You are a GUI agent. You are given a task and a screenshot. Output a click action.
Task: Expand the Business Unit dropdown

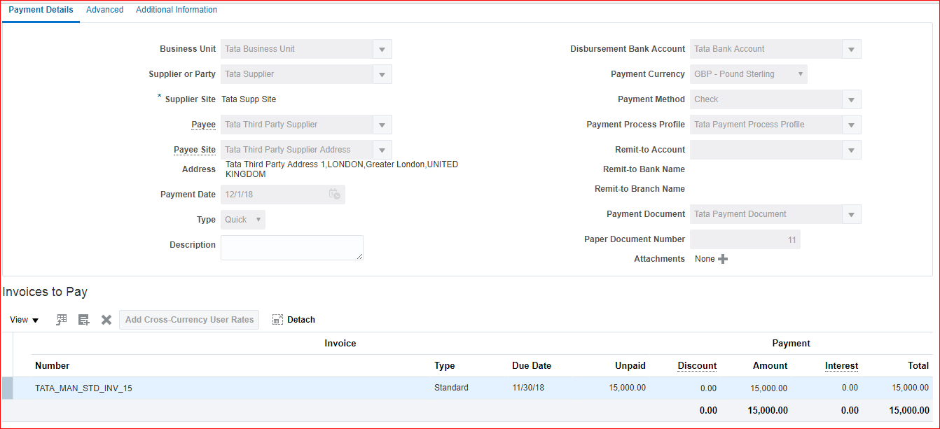pos(382,49)
